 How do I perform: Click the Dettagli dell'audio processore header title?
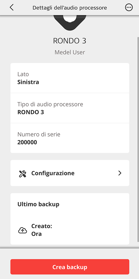pos(70,8)
